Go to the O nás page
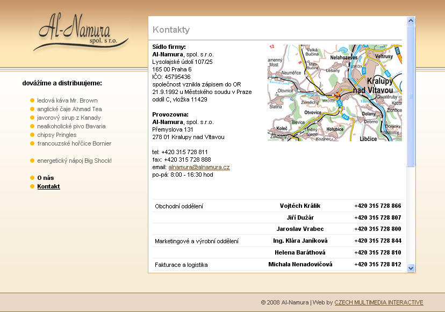This screenshot has height=312, width=445. [45, 178]
